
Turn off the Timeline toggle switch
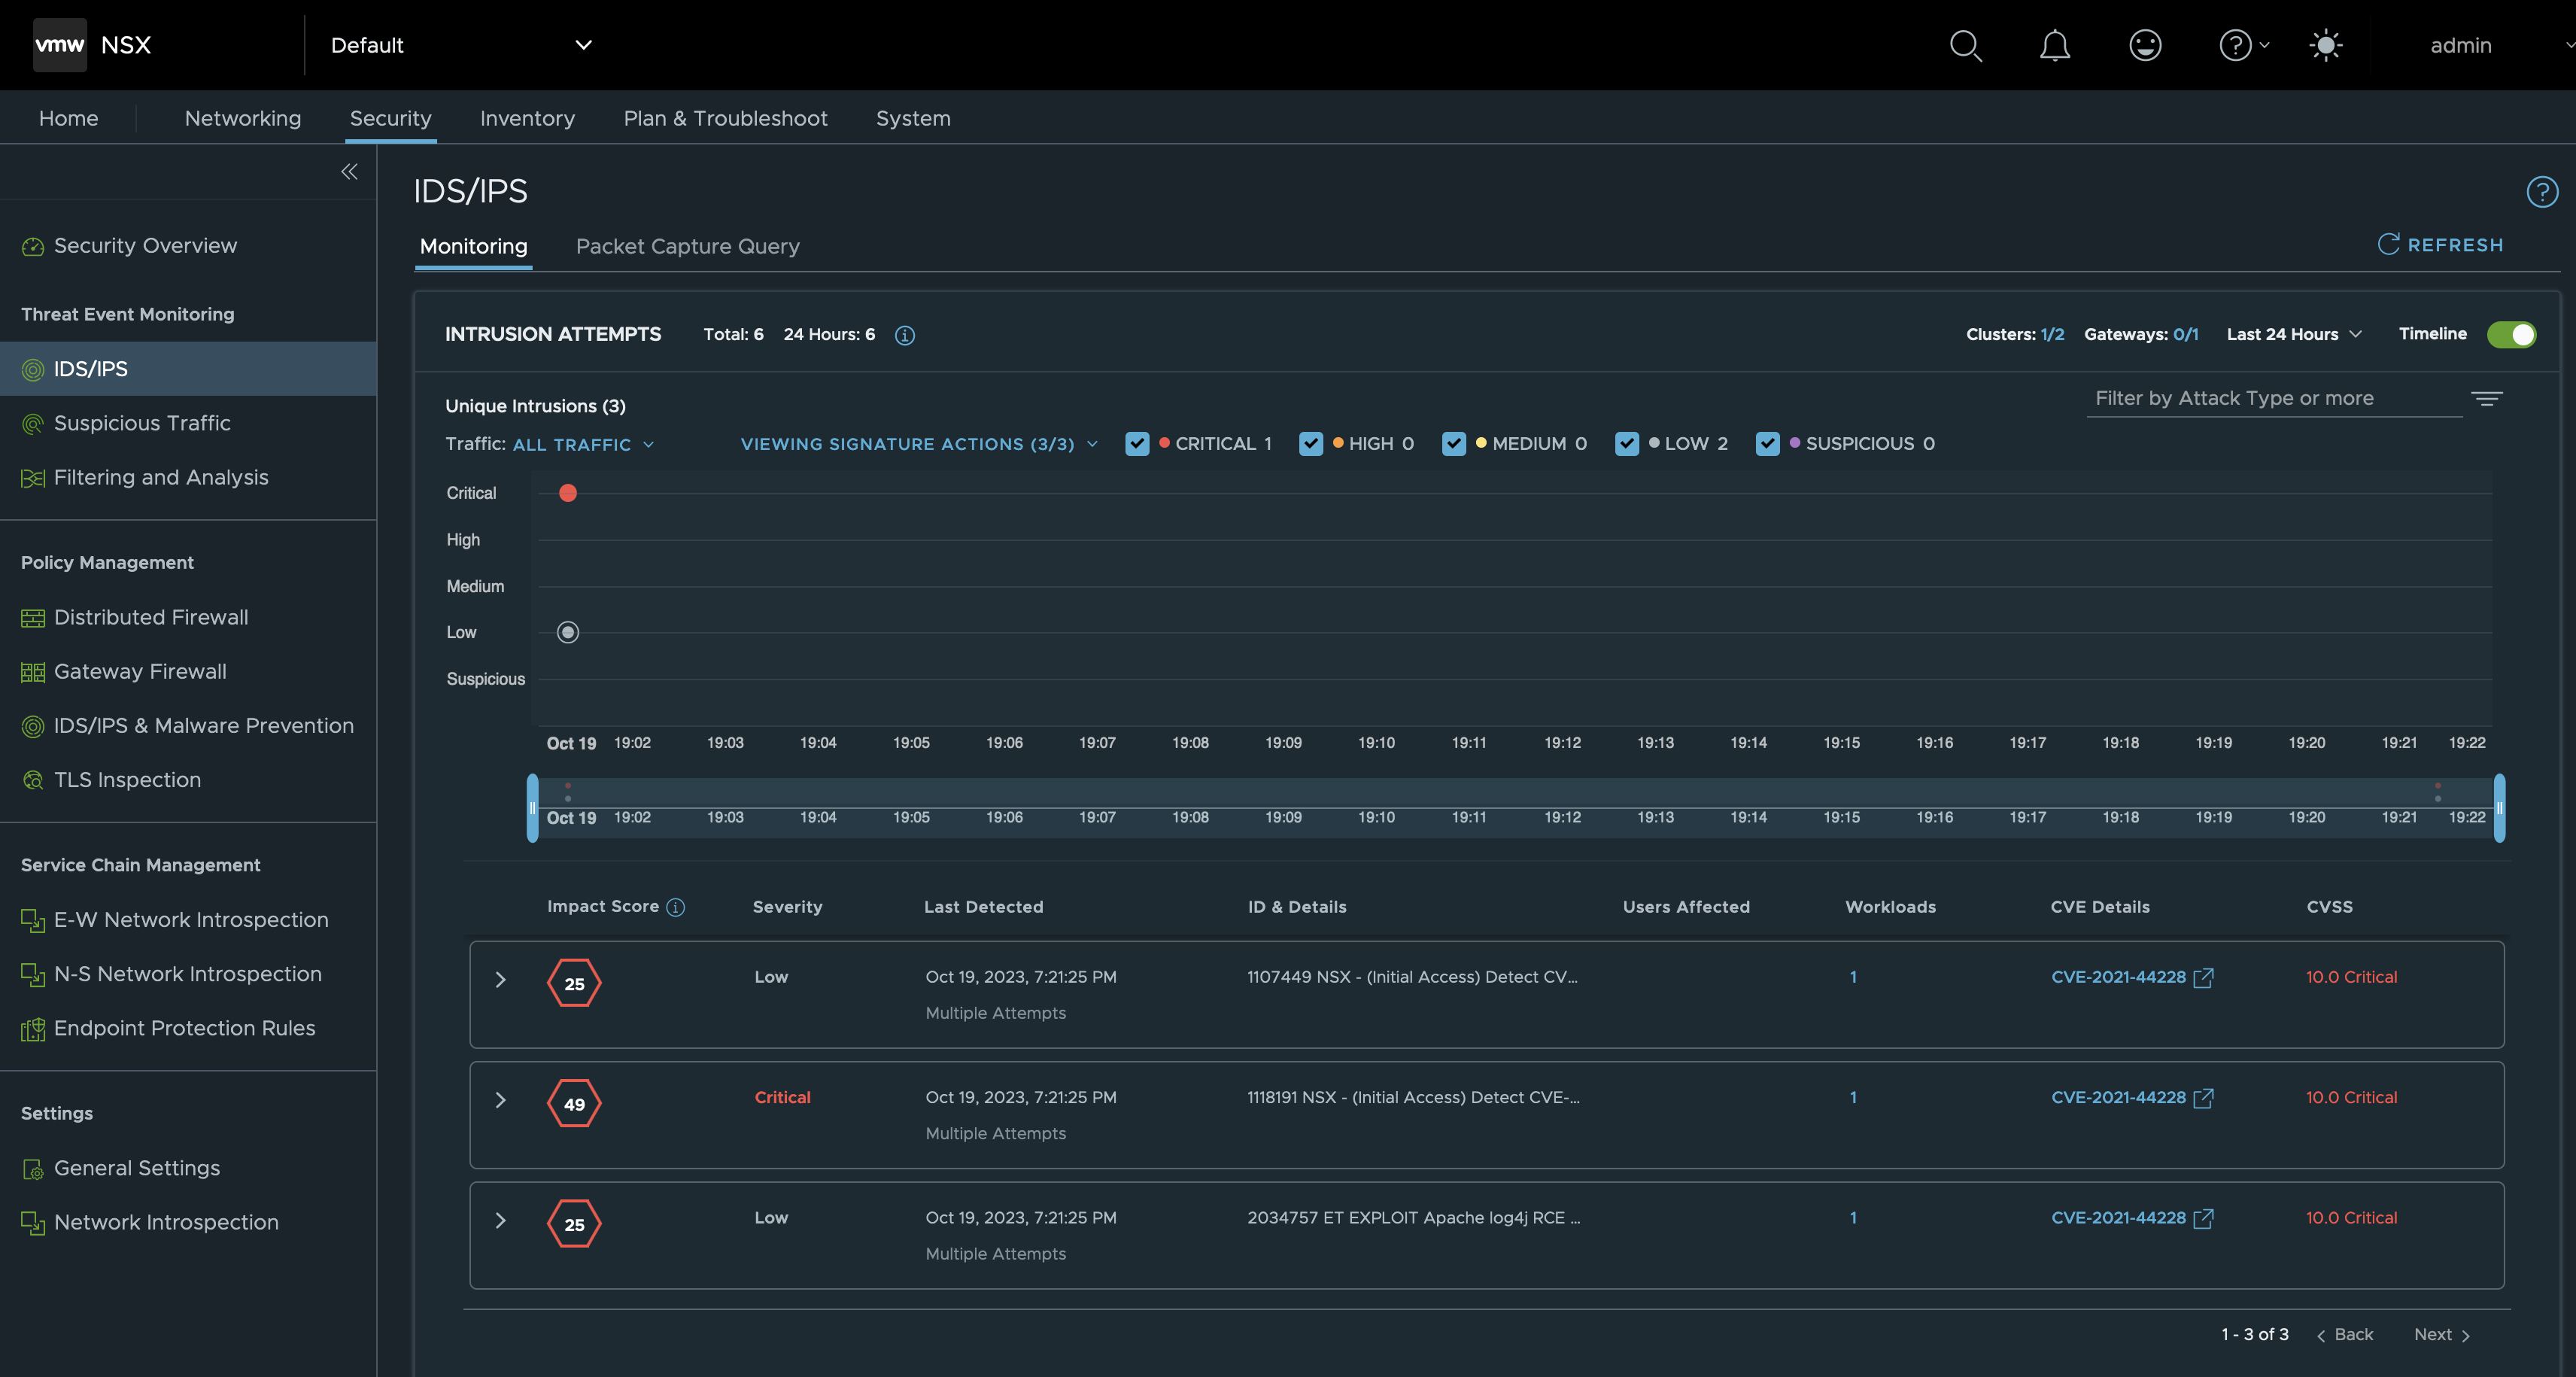click(x=2511, y=334)
